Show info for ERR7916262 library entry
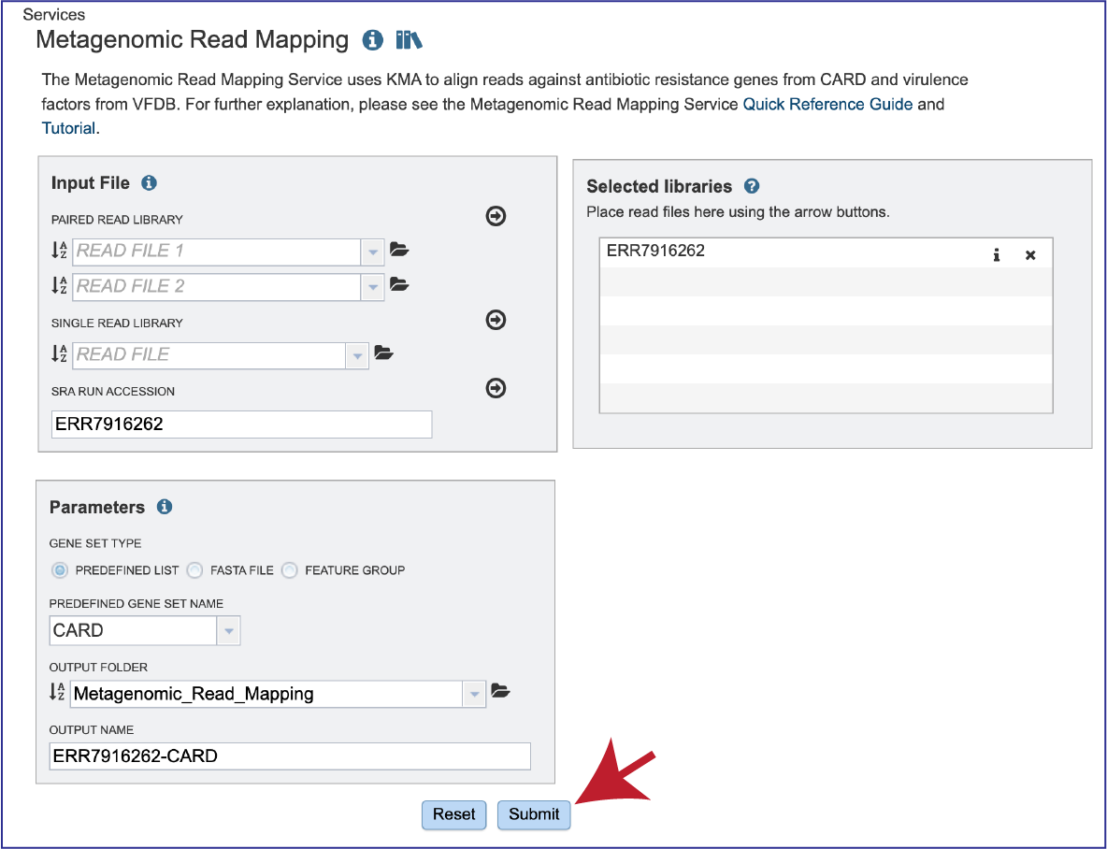The height and width of the screenshot is (849, 1107). [x=996, y=255]
